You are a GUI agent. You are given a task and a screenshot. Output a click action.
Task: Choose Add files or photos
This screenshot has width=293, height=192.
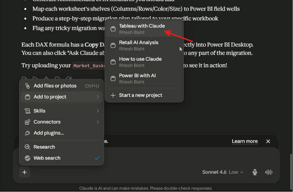pos(62,86)
